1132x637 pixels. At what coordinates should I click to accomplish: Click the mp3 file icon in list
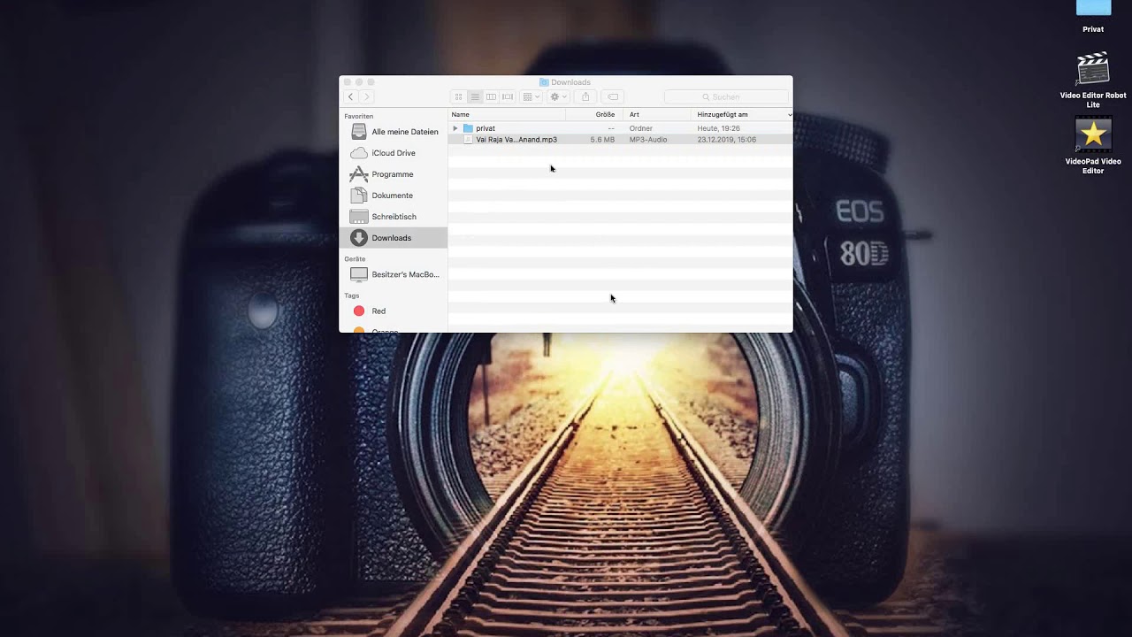pos(468,140)
